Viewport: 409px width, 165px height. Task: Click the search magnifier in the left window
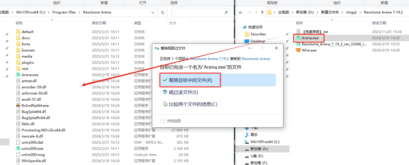[x=226, y=12]
